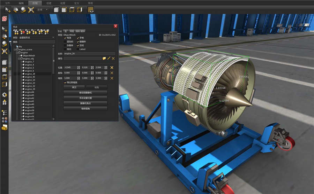Click the red target icon in left sidebar

pyautogui.click(x=4, y=18)
